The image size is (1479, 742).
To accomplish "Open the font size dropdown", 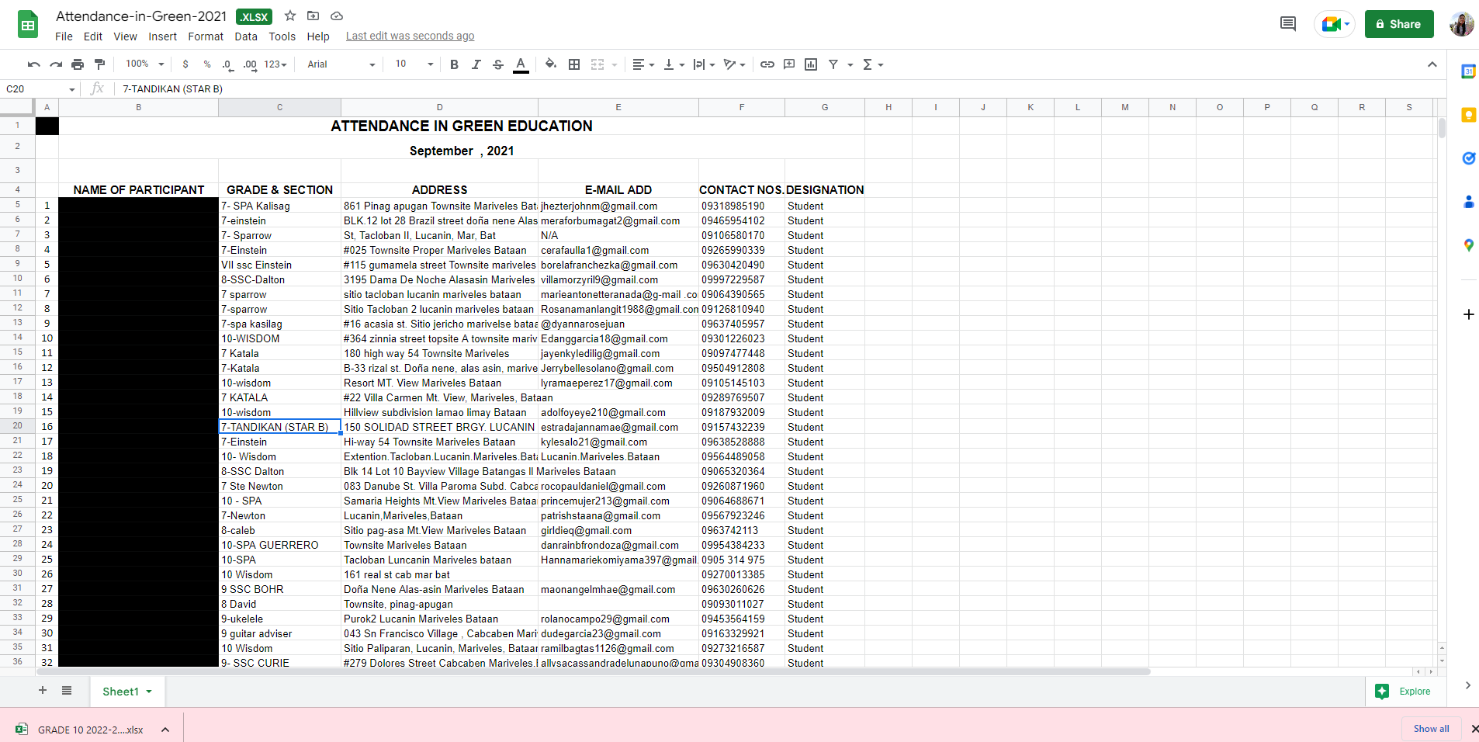I will coord(414,64).
